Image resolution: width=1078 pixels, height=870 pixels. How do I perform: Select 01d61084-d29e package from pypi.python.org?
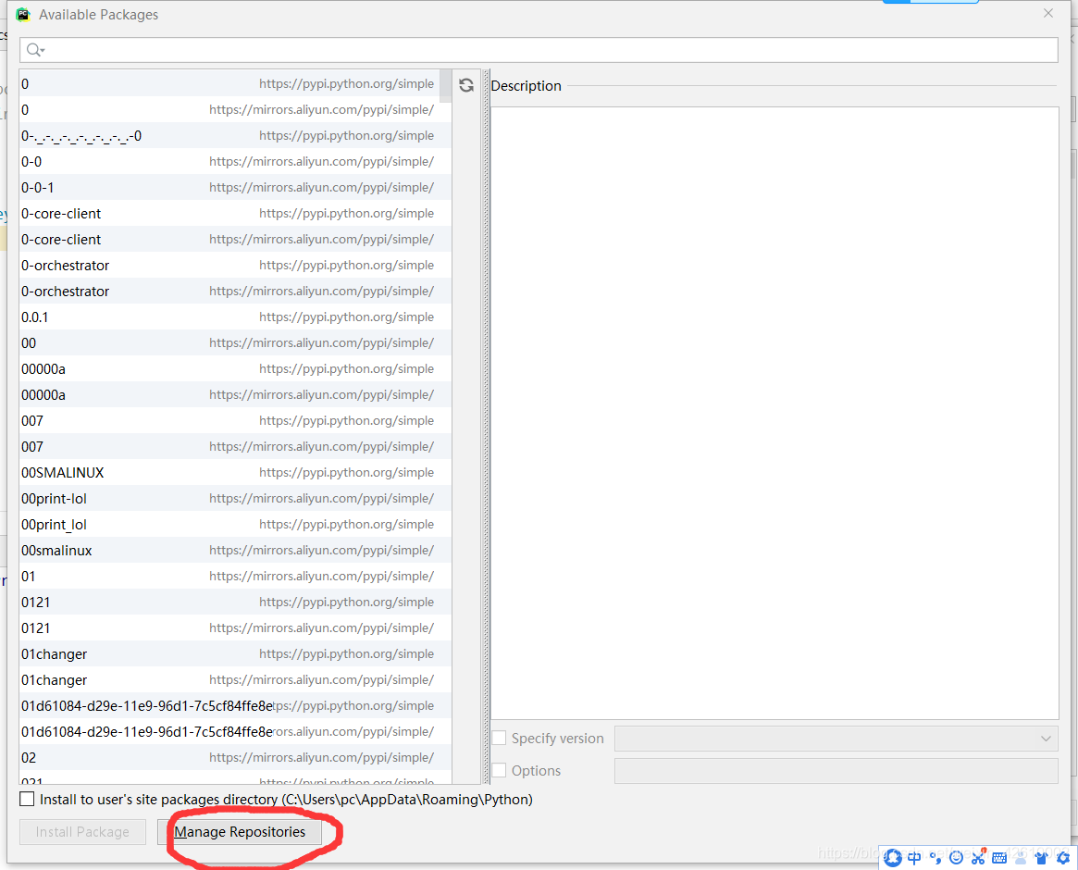[235, 705]
